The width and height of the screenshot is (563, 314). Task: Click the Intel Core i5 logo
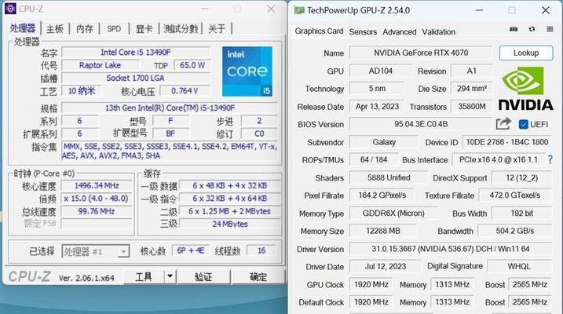(x=247, y=71)
